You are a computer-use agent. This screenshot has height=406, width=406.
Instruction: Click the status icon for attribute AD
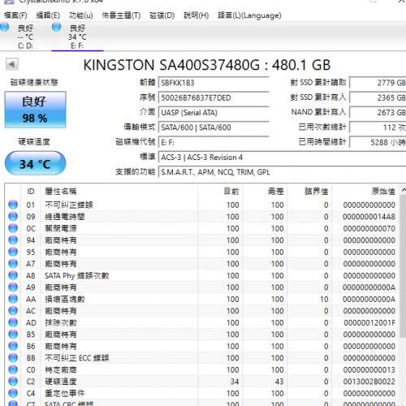click(x=13, y=322)
